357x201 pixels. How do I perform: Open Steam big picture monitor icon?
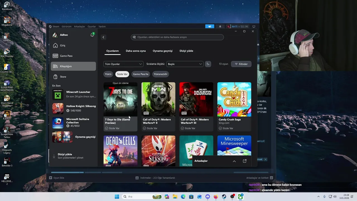point(254,27)
